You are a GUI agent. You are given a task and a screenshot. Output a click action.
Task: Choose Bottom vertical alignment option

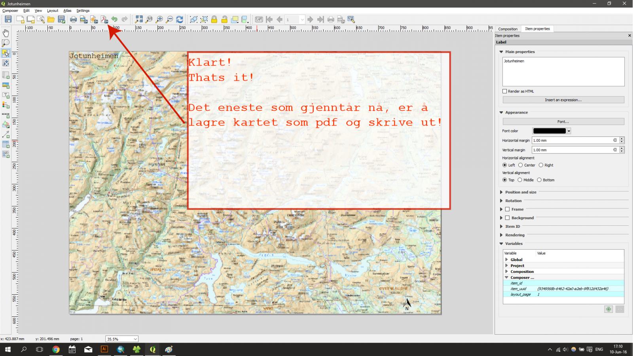tap(539, 180)
